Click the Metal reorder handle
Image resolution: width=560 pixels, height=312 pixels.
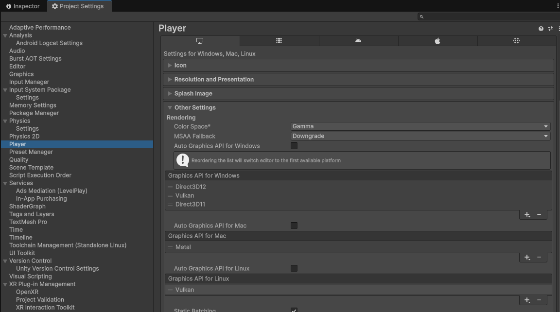pos(170,247)
